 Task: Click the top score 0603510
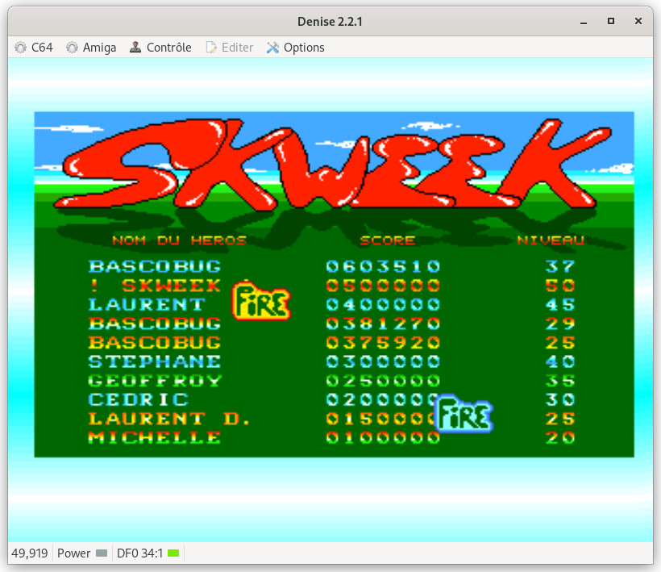point(383,266)
